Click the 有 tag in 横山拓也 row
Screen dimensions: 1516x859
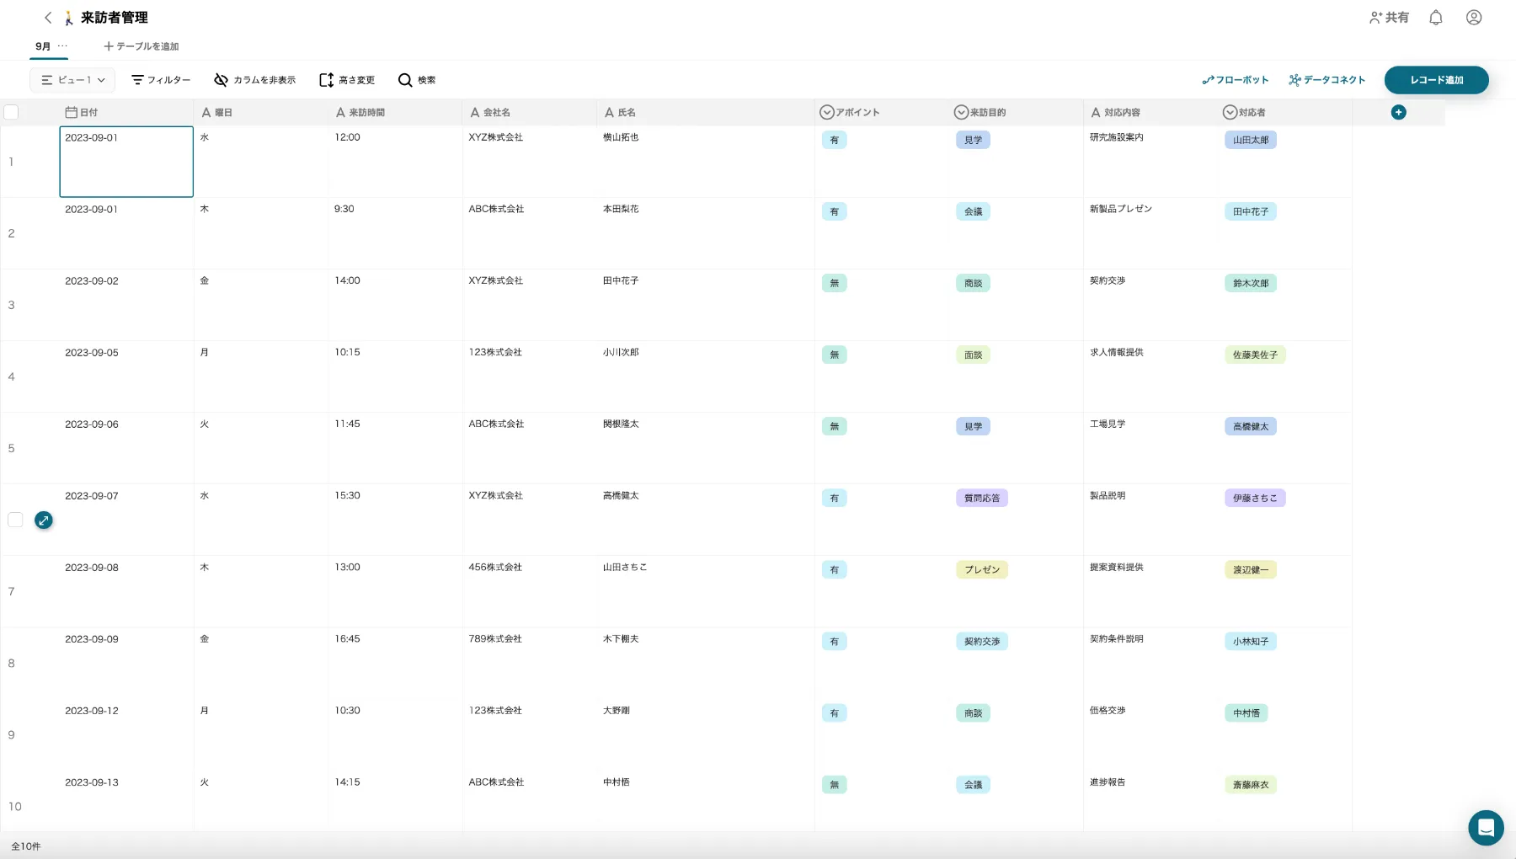pyautogui.click(x=835, y=140)
